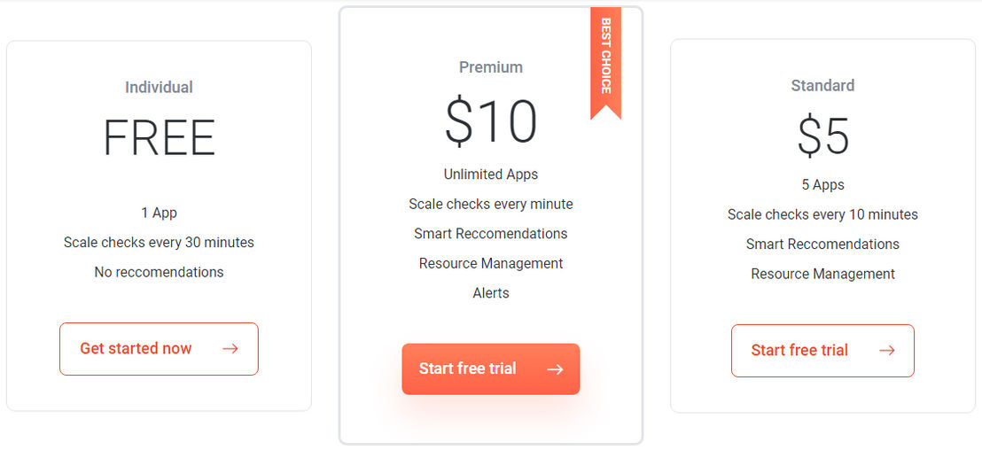Click white arrow icon on Premium trial button
The image size is (982, 450).
tap(555, 369)
